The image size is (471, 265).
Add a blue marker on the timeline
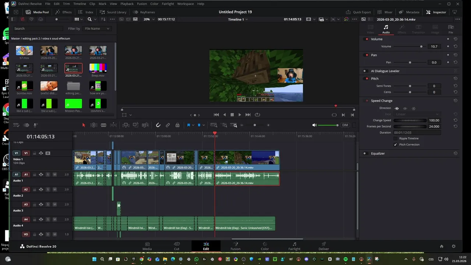click(x=199, y=125)
